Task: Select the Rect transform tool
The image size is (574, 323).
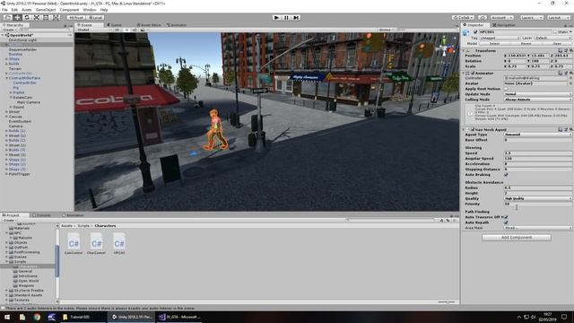Action: (x=46, y=17)
